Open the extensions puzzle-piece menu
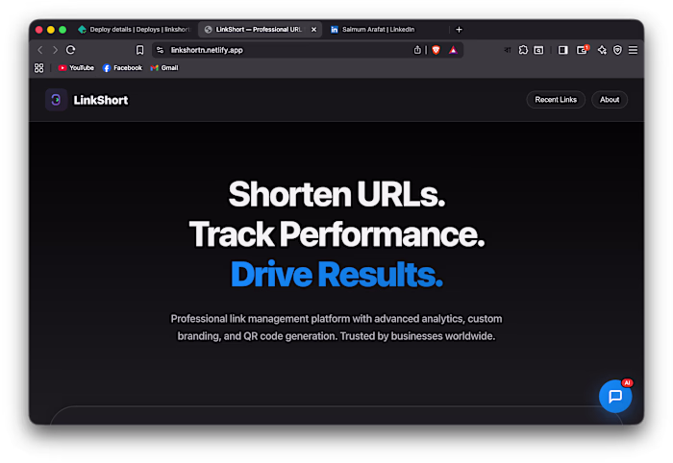This screenshot has width=673, height=463. pos(523,50)
